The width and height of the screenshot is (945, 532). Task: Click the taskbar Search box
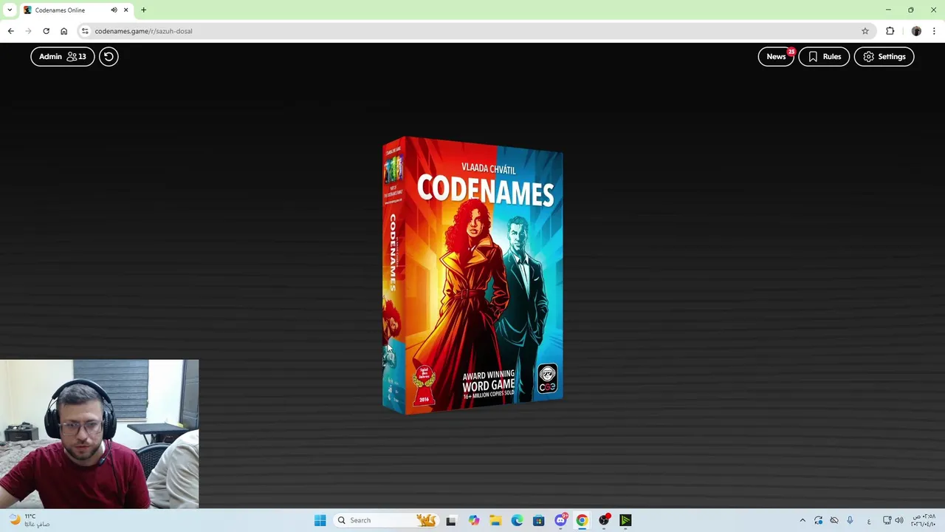[x=385, y=520]
